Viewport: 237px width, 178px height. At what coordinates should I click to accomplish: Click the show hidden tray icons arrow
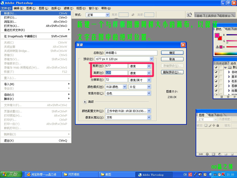coord(211,174)
